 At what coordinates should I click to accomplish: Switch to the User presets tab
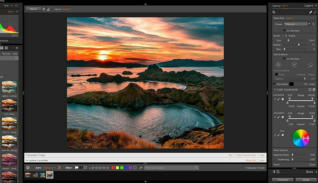tap(15, 54)
